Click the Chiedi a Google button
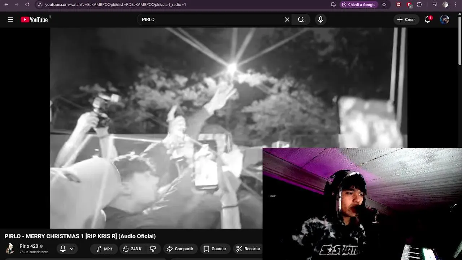 pos(359,4)
